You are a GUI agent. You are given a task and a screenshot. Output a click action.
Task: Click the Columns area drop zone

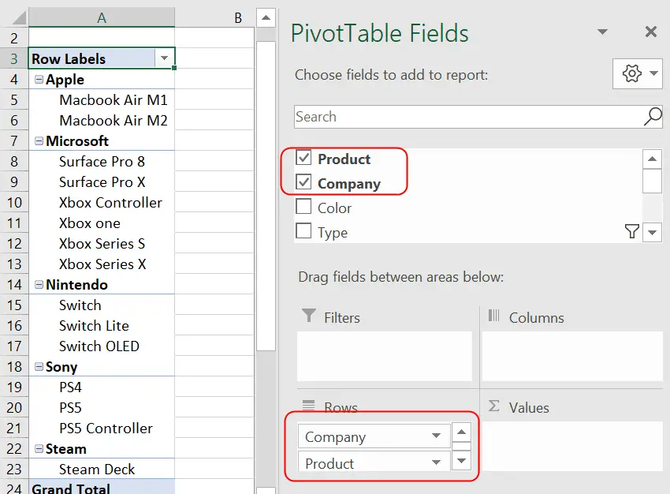click(572, 356)
